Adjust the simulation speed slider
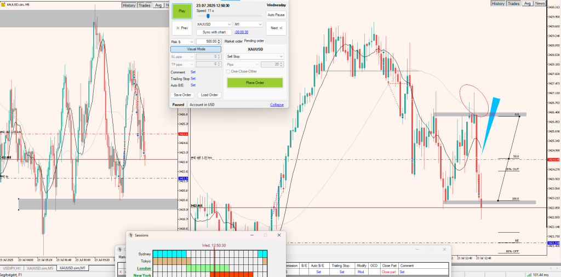 pos(208,16)
